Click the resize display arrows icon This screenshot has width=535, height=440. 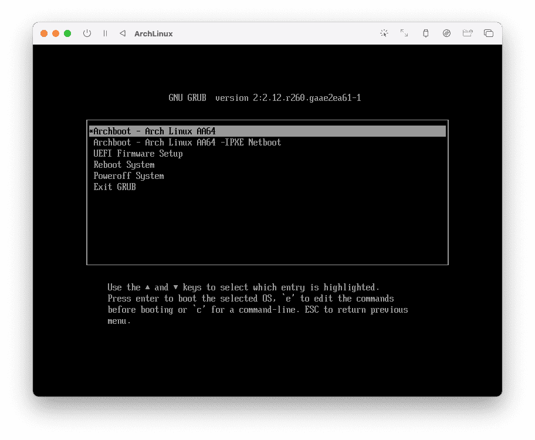[404, 33]
